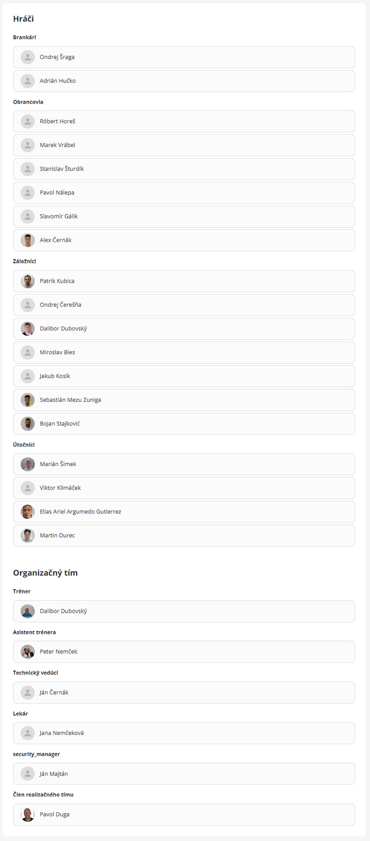The image size is (370, 841).
Task: Click Sebastián Mezu Zuniga's photo thumbnail
Action: point(28,400)
